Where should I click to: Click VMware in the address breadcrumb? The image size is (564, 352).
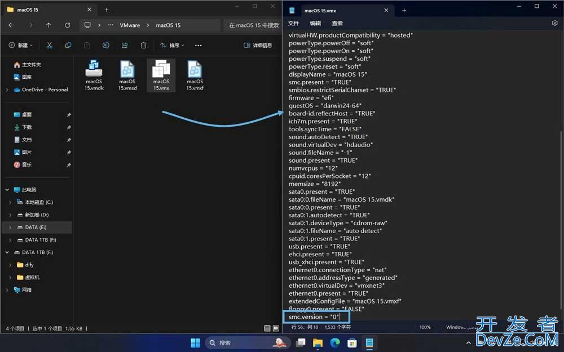point(130,25)
